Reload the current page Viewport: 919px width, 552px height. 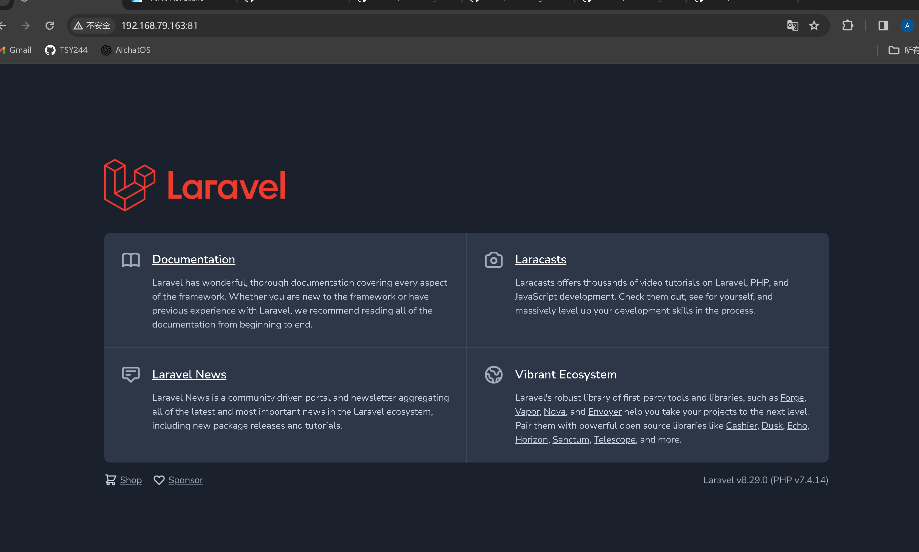click(50, 26)
